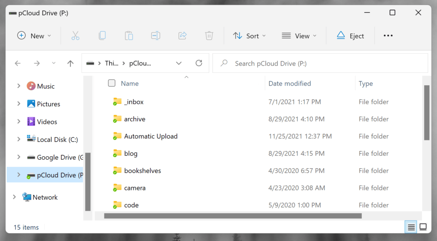The height and width of the screenshot is (241, 437).
Task: Click the Copy icon in toolbar
Action: coord(102,36)
